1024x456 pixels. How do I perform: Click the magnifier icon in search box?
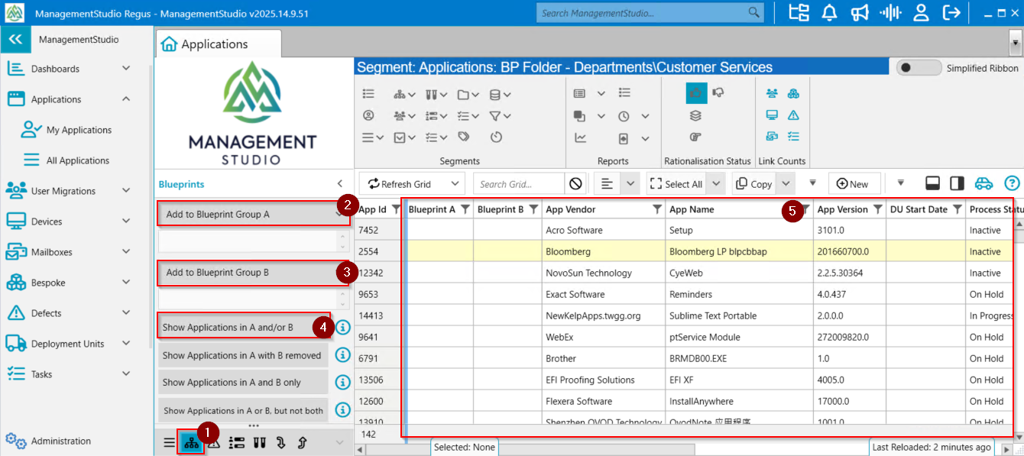[x=754, y=12]
